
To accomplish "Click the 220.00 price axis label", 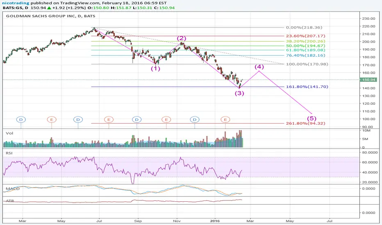I will click(368, 26).
